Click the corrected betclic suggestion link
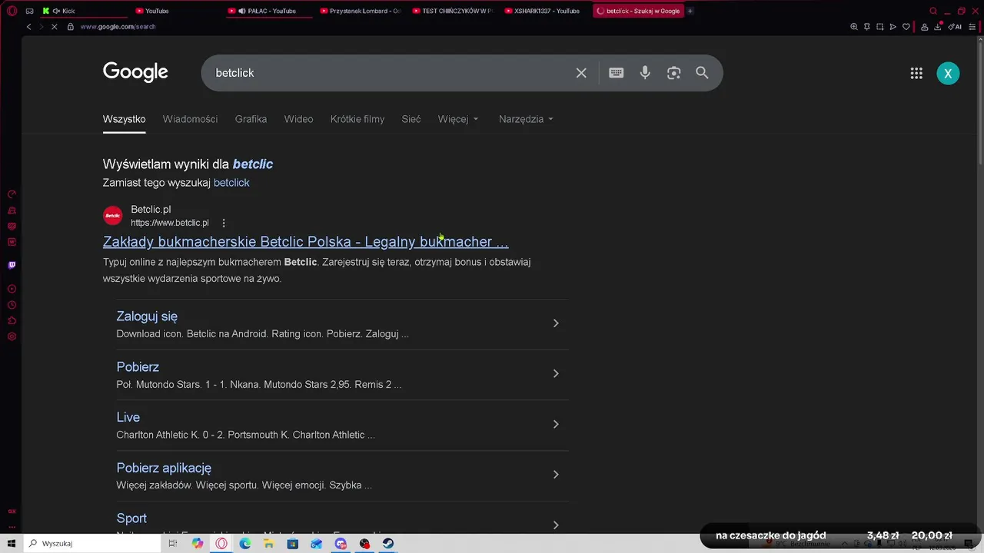Screen dimensions: 984x553 pos(253,164)
